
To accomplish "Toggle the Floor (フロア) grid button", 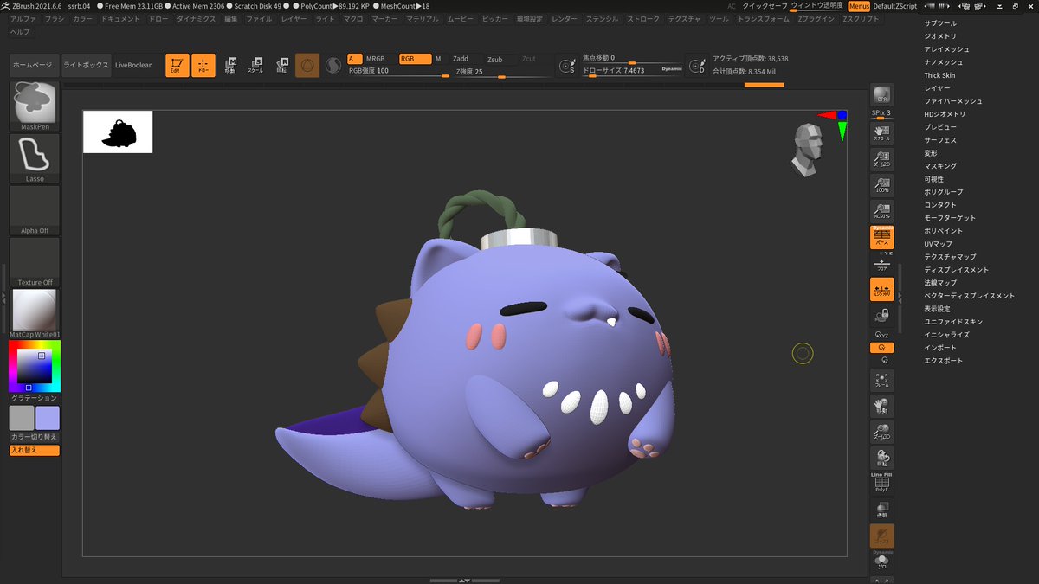I will click(x=881, y=264).
